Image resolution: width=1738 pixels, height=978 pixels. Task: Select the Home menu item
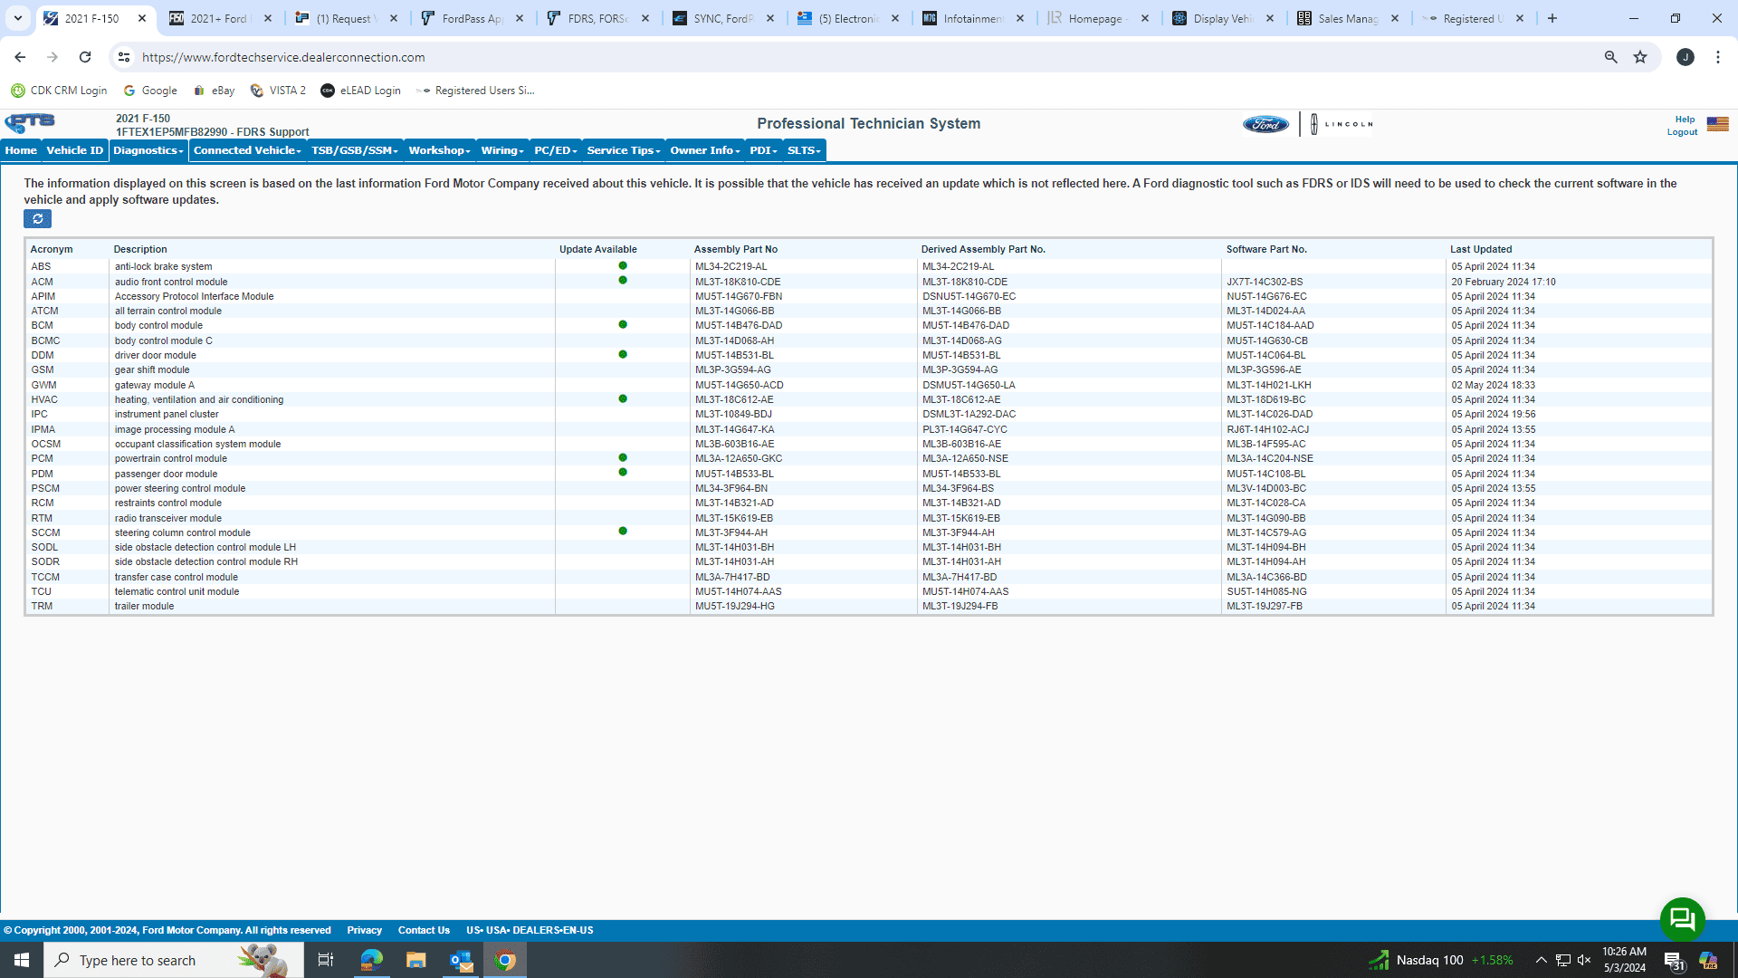click(20, 150)
